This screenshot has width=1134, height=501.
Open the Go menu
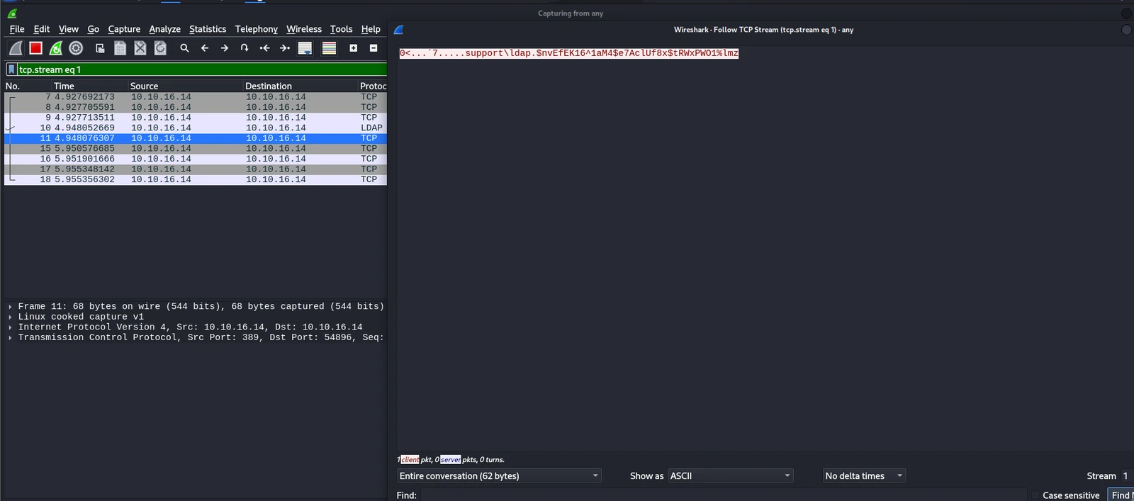pyautogui.click(x=93, y=29)
